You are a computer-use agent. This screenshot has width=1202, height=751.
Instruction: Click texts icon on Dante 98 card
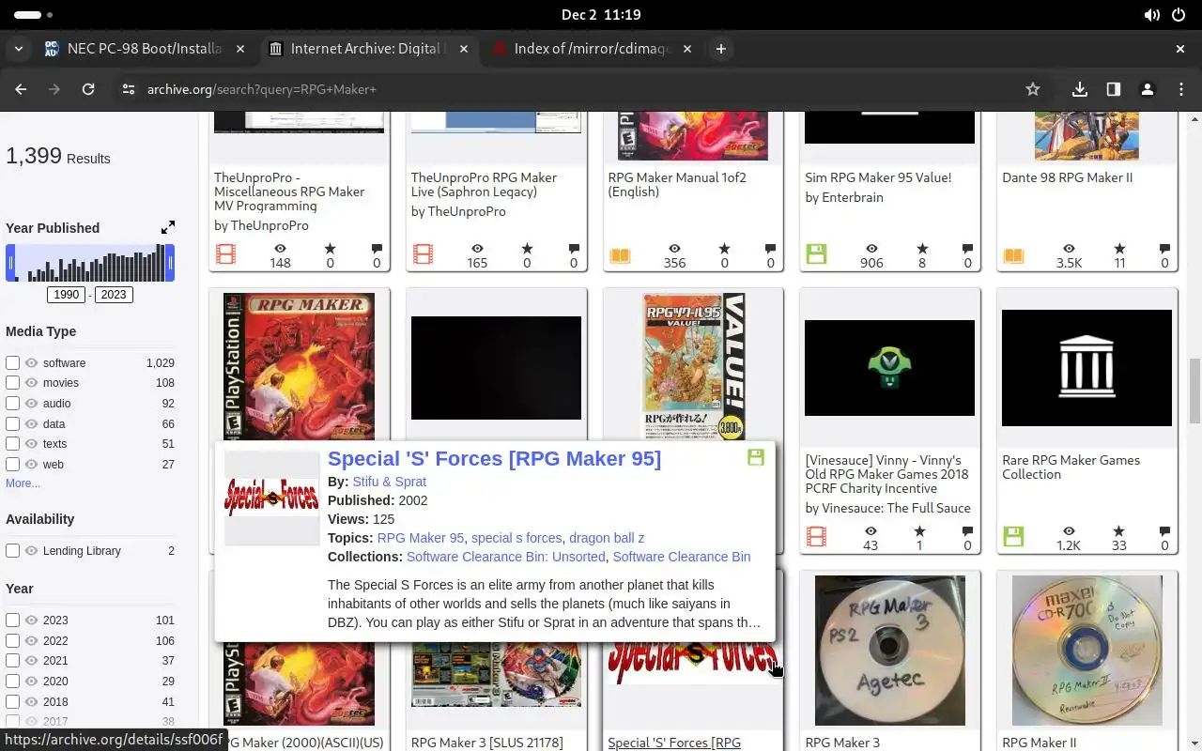[x=1013, y=255]
